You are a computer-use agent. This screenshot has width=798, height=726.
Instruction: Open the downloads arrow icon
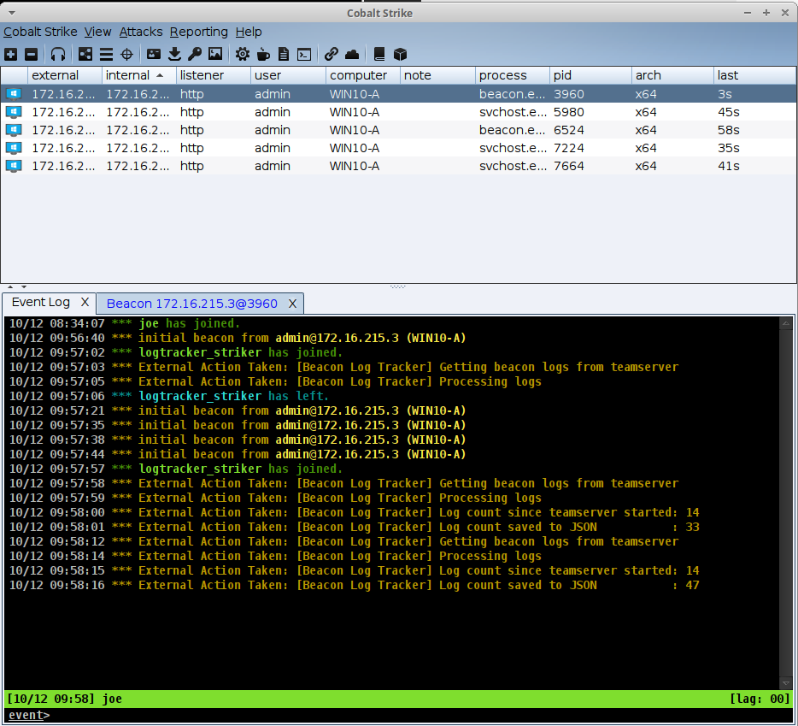click(x=174, y=54)
